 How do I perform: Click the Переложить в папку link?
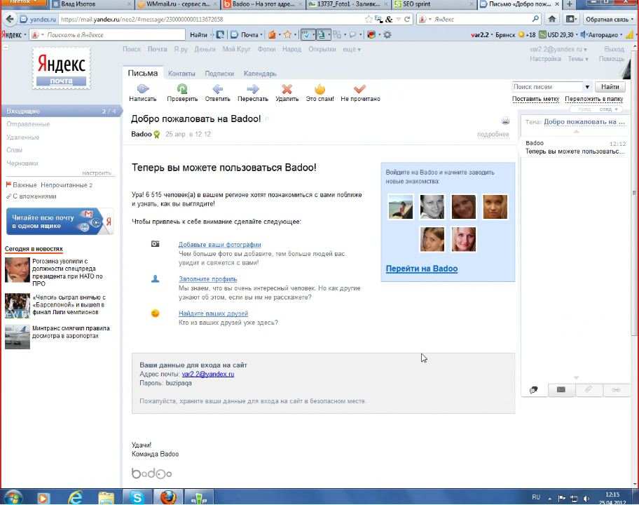pos(593,99)
